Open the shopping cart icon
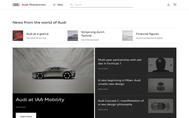This screenshot has height=118, width=189. pos(175,5)
